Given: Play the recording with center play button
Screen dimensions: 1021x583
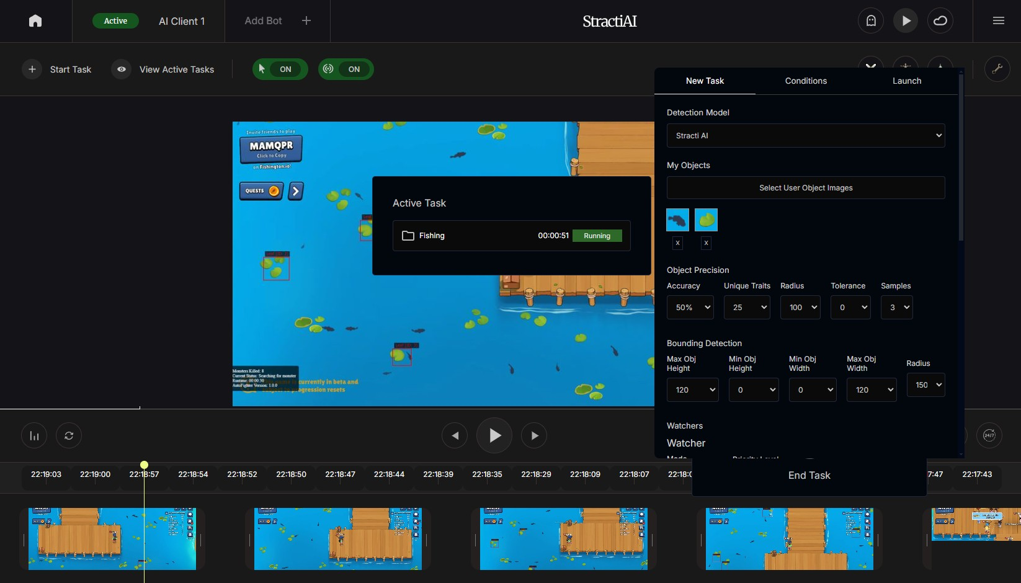Looking at the screenshot, I should coord(494,435).
